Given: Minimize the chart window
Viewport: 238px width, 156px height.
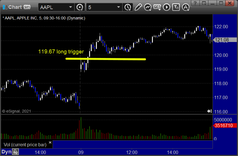Looking at the screenshot, I should 212,3.
